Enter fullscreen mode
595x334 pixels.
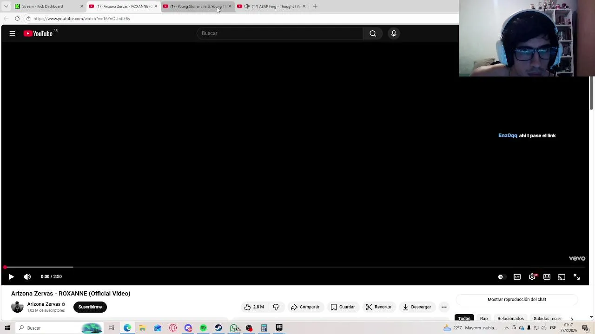click(577, 277)
